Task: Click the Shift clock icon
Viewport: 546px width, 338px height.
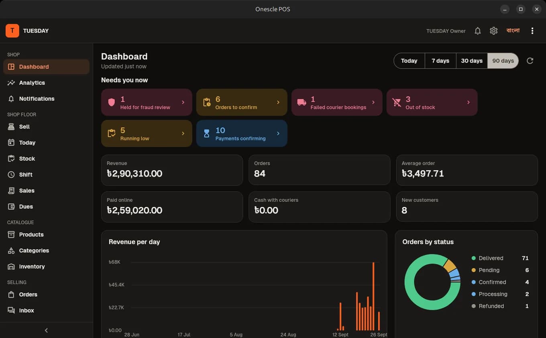Action: click(x=11, y=175)
